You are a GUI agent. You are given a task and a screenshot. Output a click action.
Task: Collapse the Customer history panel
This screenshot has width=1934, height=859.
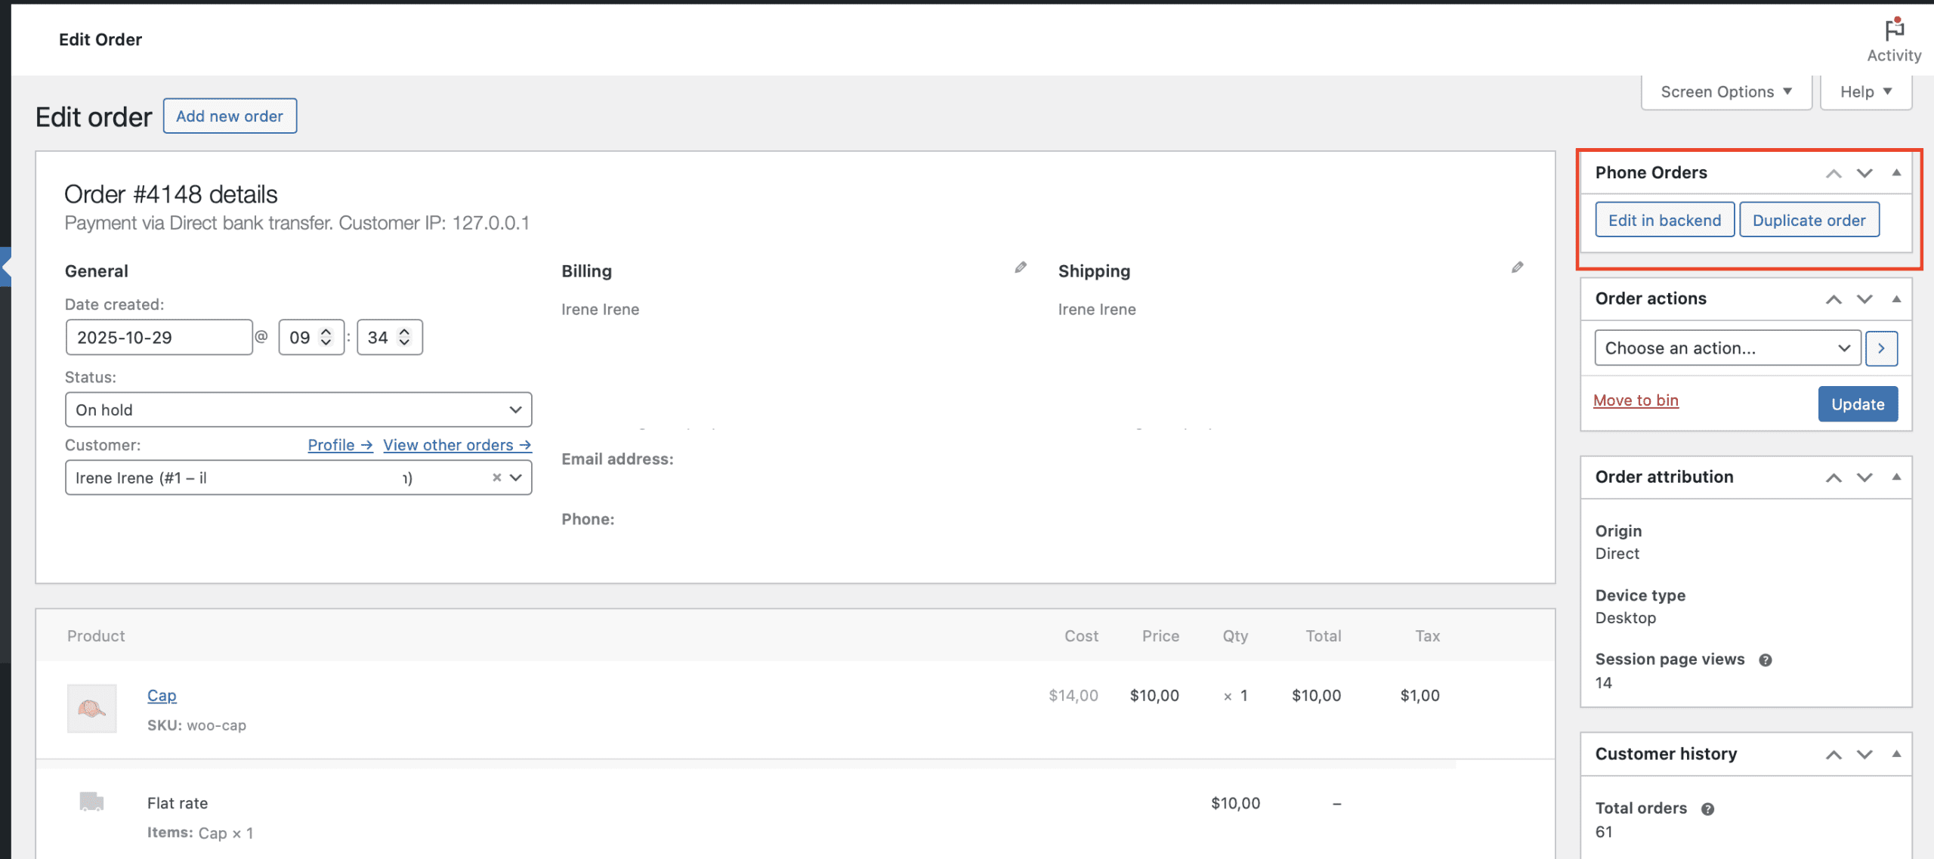coord(1896,754)
